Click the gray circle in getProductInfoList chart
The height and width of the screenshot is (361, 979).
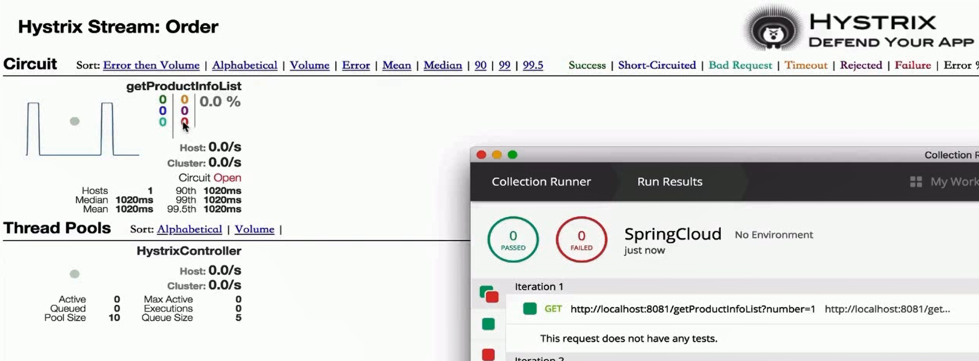75,121
